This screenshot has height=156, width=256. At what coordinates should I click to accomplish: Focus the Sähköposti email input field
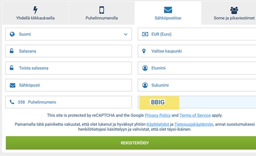click(x=68, y=85)
